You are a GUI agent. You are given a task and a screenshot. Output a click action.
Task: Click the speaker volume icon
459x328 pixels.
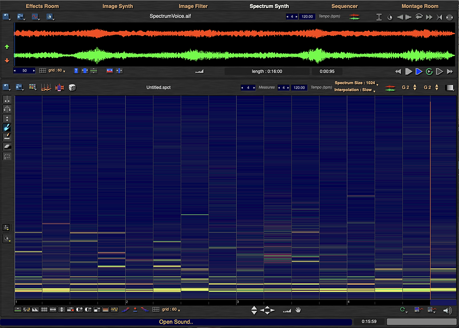447,311
